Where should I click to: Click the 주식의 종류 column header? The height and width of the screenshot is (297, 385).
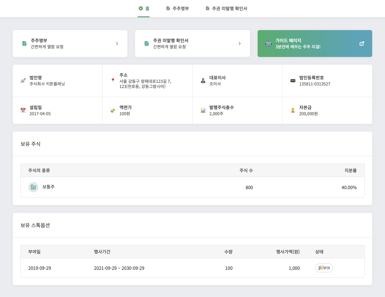pos(39,170)
